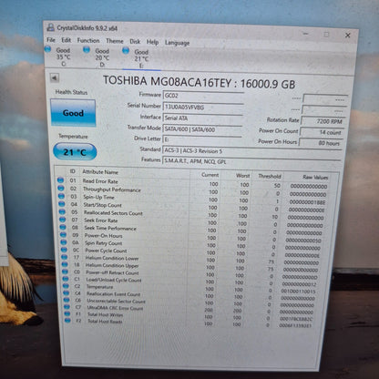Click the Good health status button
The height and width of the screenshot is (379, 379).
click(x=73, y=113)
